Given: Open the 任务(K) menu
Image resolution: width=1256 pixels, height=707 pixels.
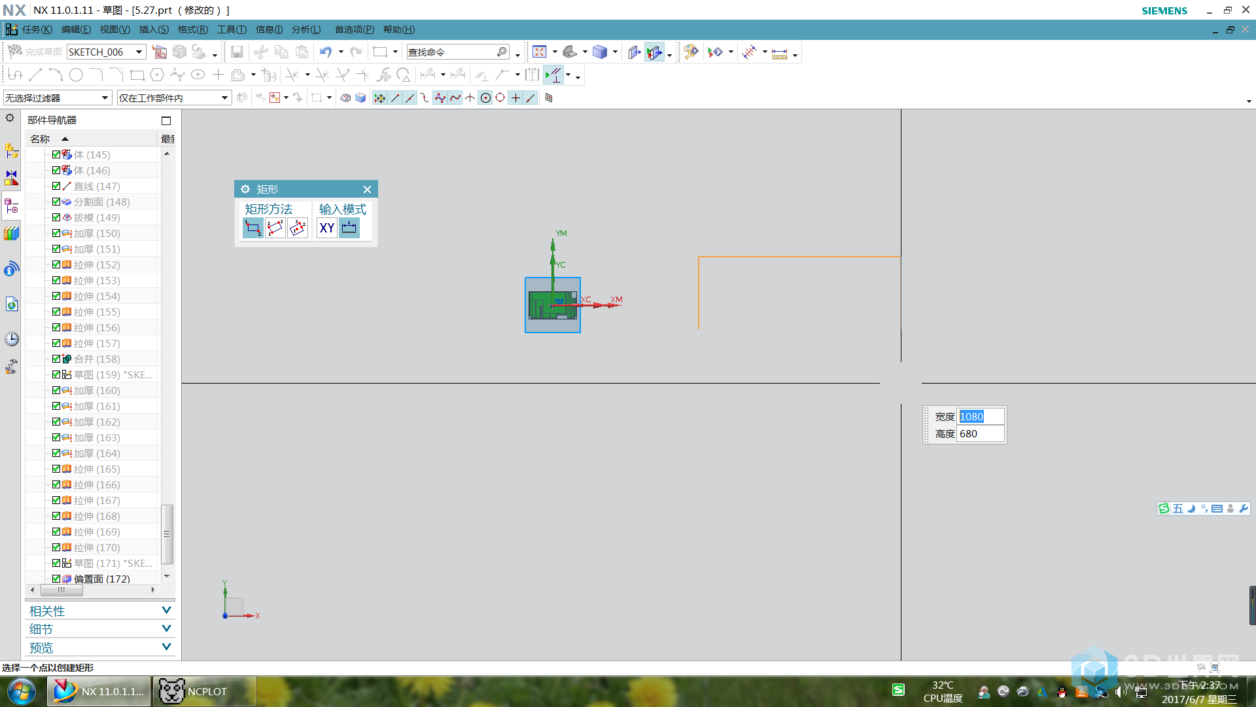Looking at the screenshot, I should (x=37, y=29).
